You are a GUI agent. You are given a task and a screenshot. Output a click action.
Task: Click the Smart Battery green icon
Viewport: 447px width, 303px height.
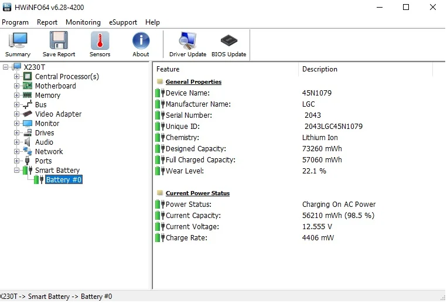tap(28, 171)
